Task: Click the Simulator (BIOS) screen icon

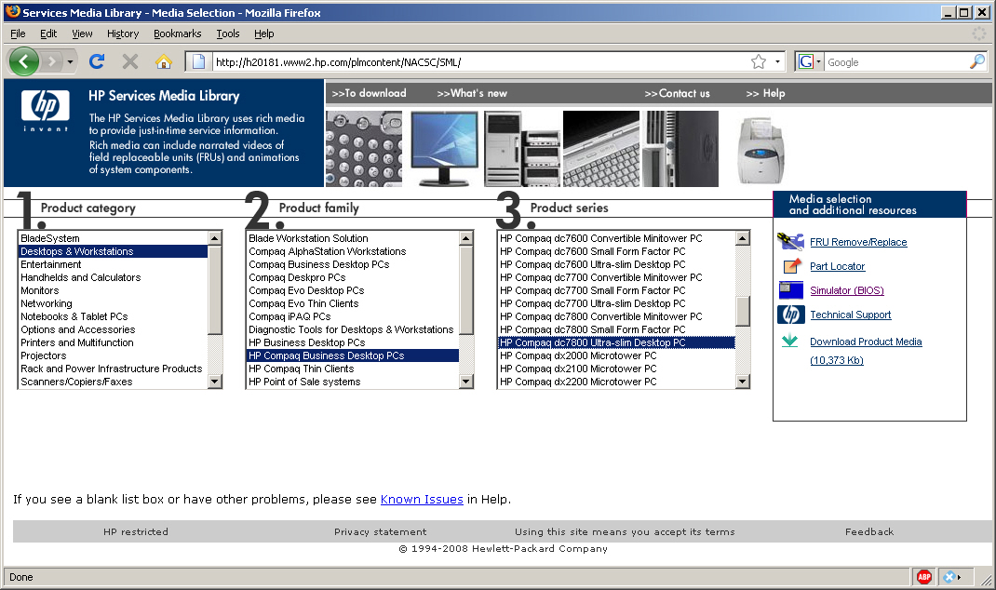Action: pos(790,290)
